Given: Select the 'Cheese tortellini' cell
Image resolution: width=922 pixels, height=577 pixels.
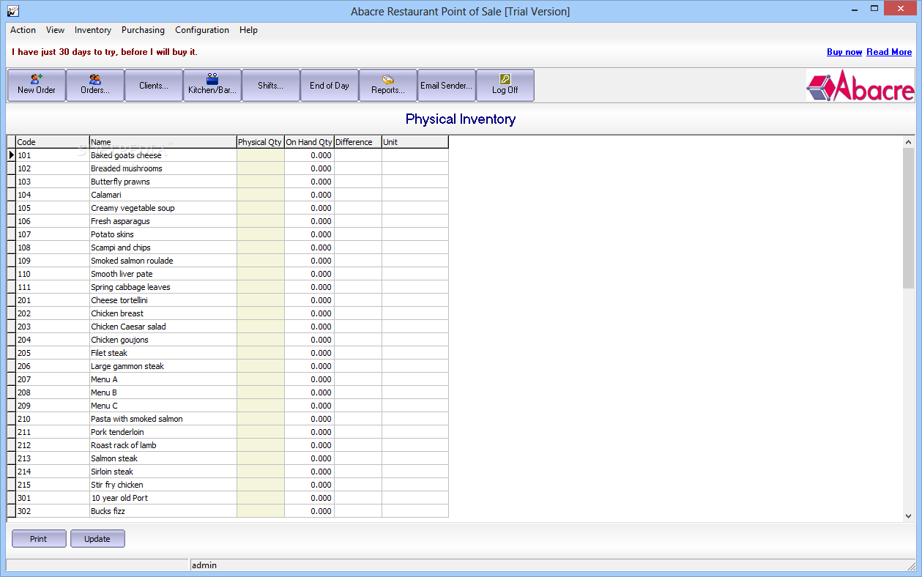Looking at the screenshot, I should point(163,300).
